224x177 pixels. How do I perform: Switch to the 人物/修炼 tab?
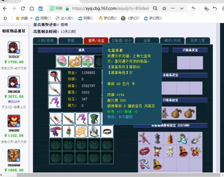(45, 41)
